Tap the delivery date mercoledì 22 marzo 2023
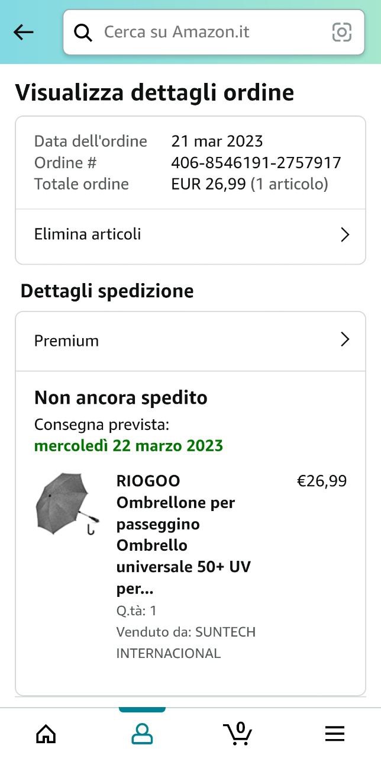 (x=128, y=445)
